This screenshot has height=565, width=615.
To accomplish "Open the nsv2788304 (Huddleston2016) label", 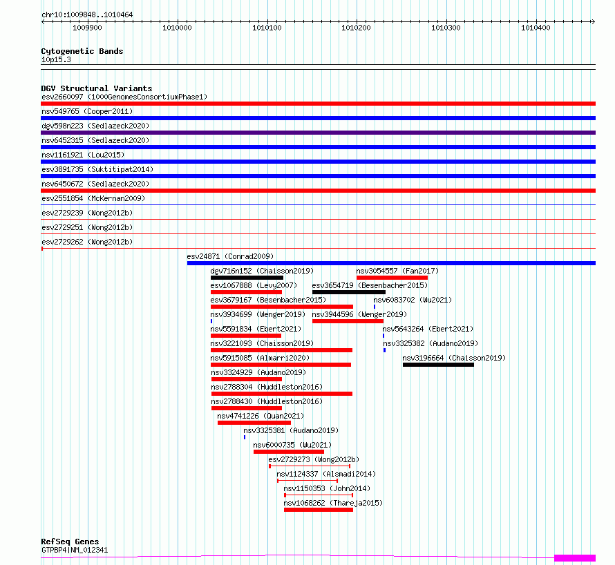I will click(x=267, y=387).
